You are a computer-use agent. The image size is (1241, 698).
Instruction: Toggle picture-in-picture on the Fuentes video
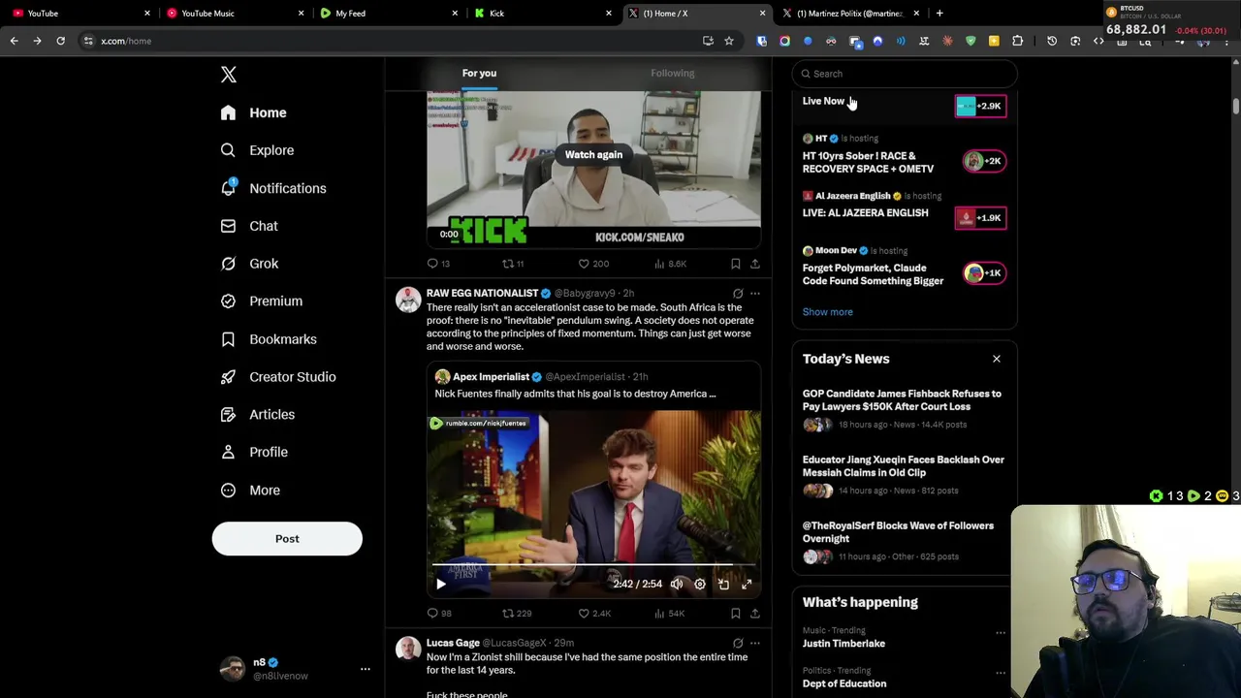coord(723,584)
